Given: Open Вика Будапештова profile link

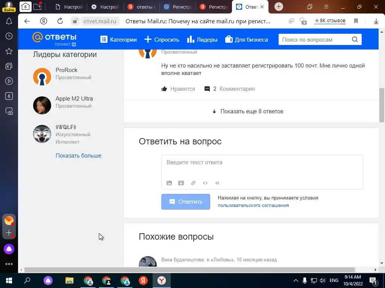Looking at the screenshot, I should (x=182, y=259).
